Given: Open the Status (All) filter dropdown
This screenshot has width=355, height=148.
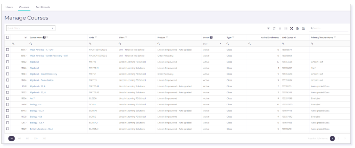Looking at the screenshot, I should (212, 44).
